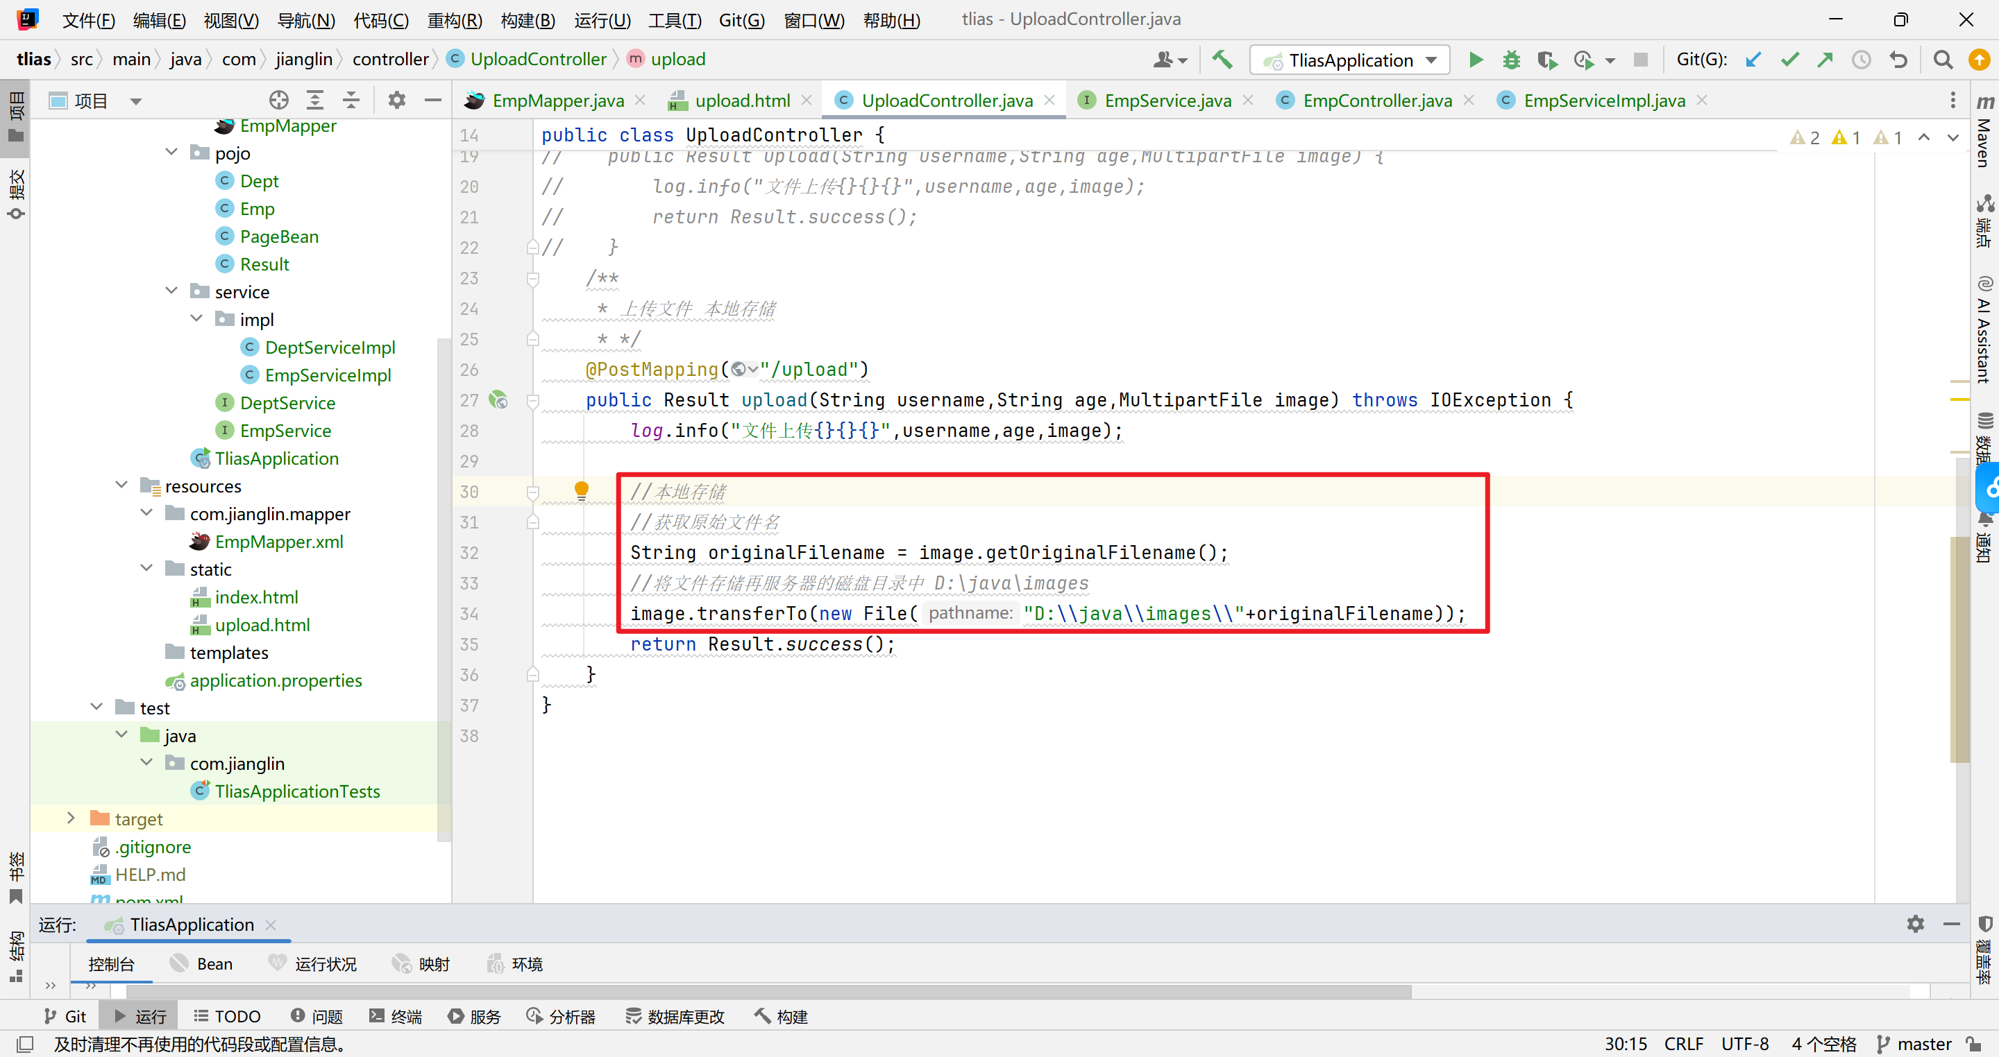Collapse the service folder
This screenshot has width=1999, height=1057.
coord(171,291)
